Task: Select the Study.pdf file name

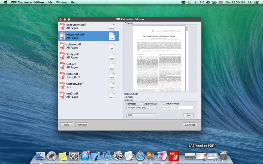Action: 72,54
